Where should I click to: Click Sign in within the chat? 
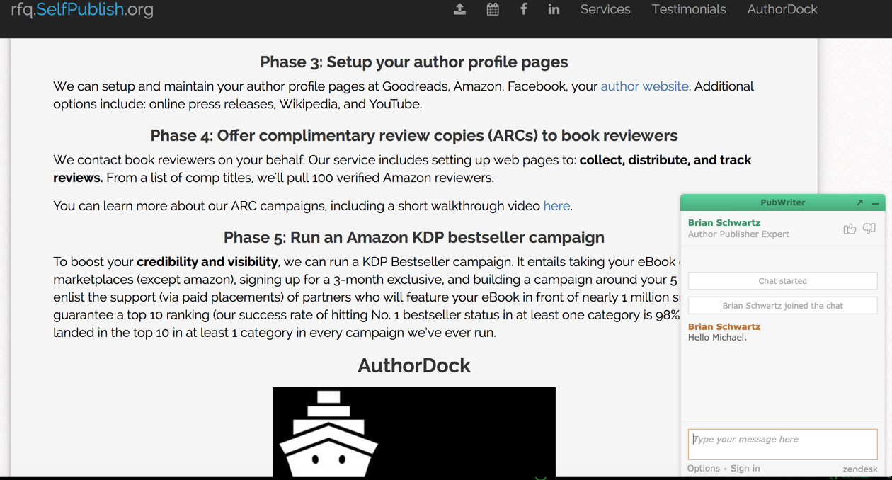[x=745, y=468]
